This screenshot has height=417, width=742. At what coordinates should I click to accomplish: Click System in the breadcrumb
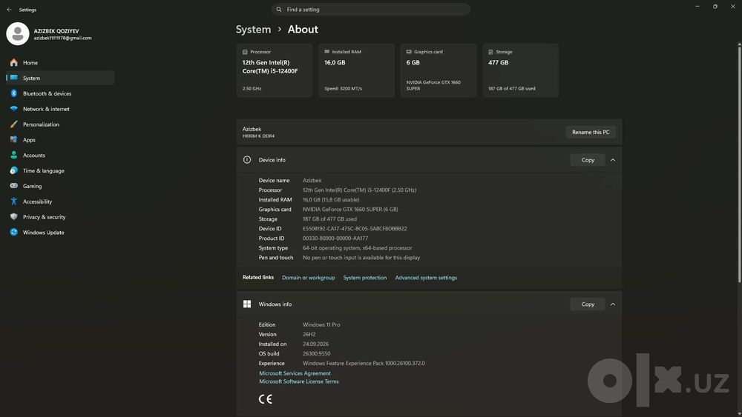pos(253,30)
